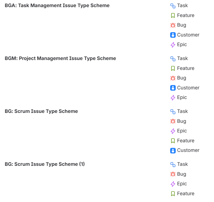214x202 pixels.
Task: Select Task text in BG: Scrum Issue Type Scheme
Action: coord(183,111)
